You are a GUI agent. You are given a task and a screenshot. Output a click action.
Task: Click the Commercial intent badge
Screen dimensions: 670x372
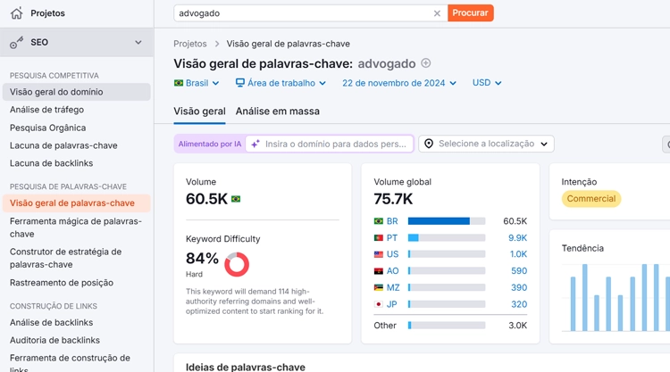click(x=591, y=199)
